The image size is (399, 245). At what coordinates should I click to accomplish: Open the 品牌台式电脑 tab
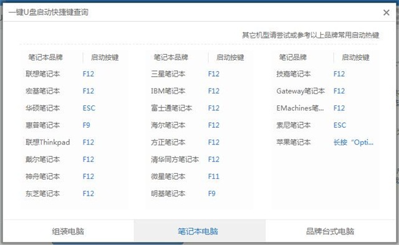(x=330, y=231)
